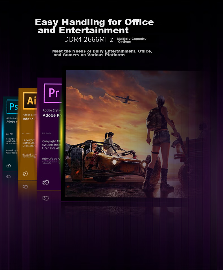Click '2018 Version' on Premiere card
Image resolution: width=223 pixels, height=270 pixels.
click(x=47, y=133)
